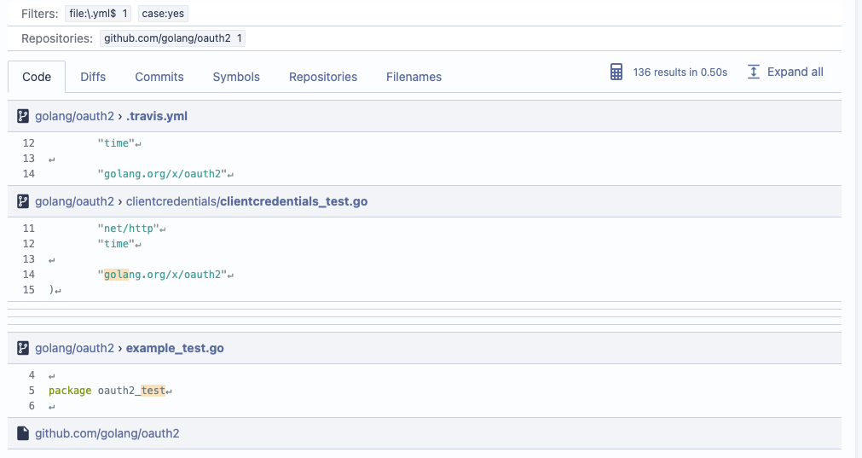This screenshot has height=458, width=862.
Task: Toggle the file:\.yml$ filter chip
Action: pyautogui.click(x=98, y=14)
